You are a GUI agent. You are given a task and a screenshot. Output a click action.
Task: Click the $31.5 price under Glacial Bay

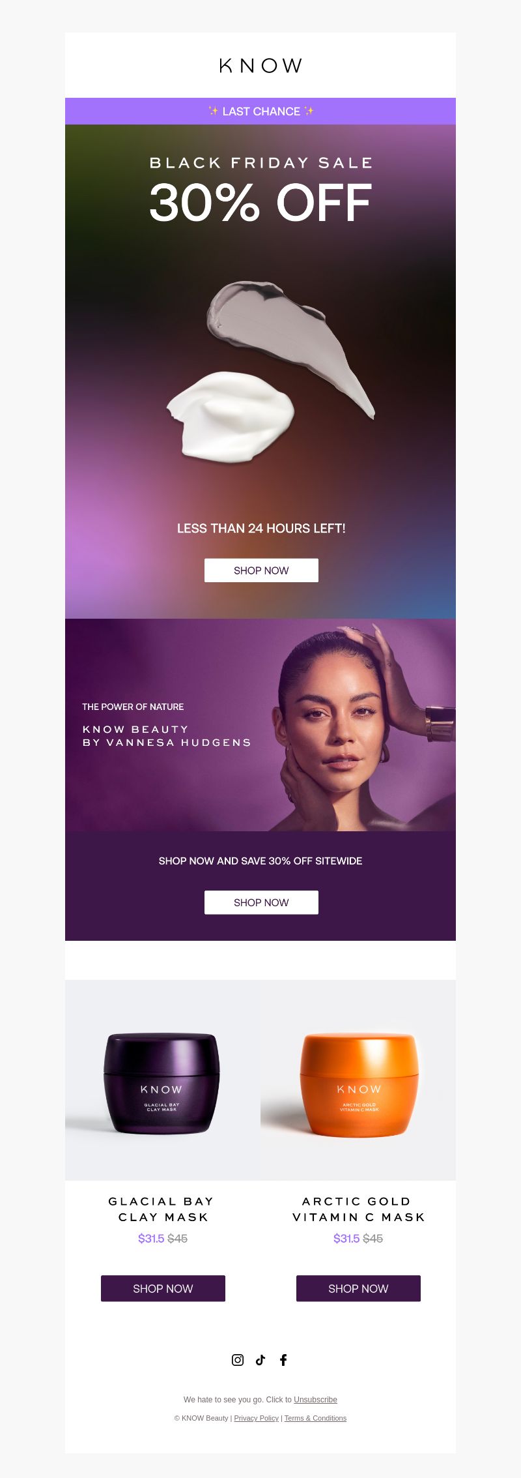point(151,1238)
